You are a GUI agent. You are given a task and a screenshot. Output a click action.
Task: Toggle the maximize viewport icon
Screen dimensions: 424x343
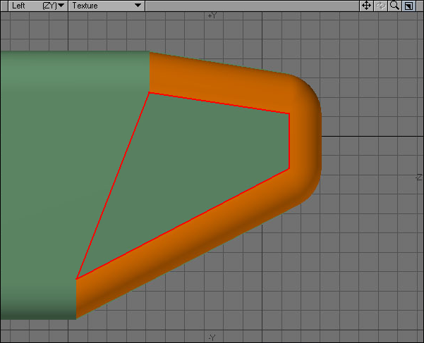[408, 6]
